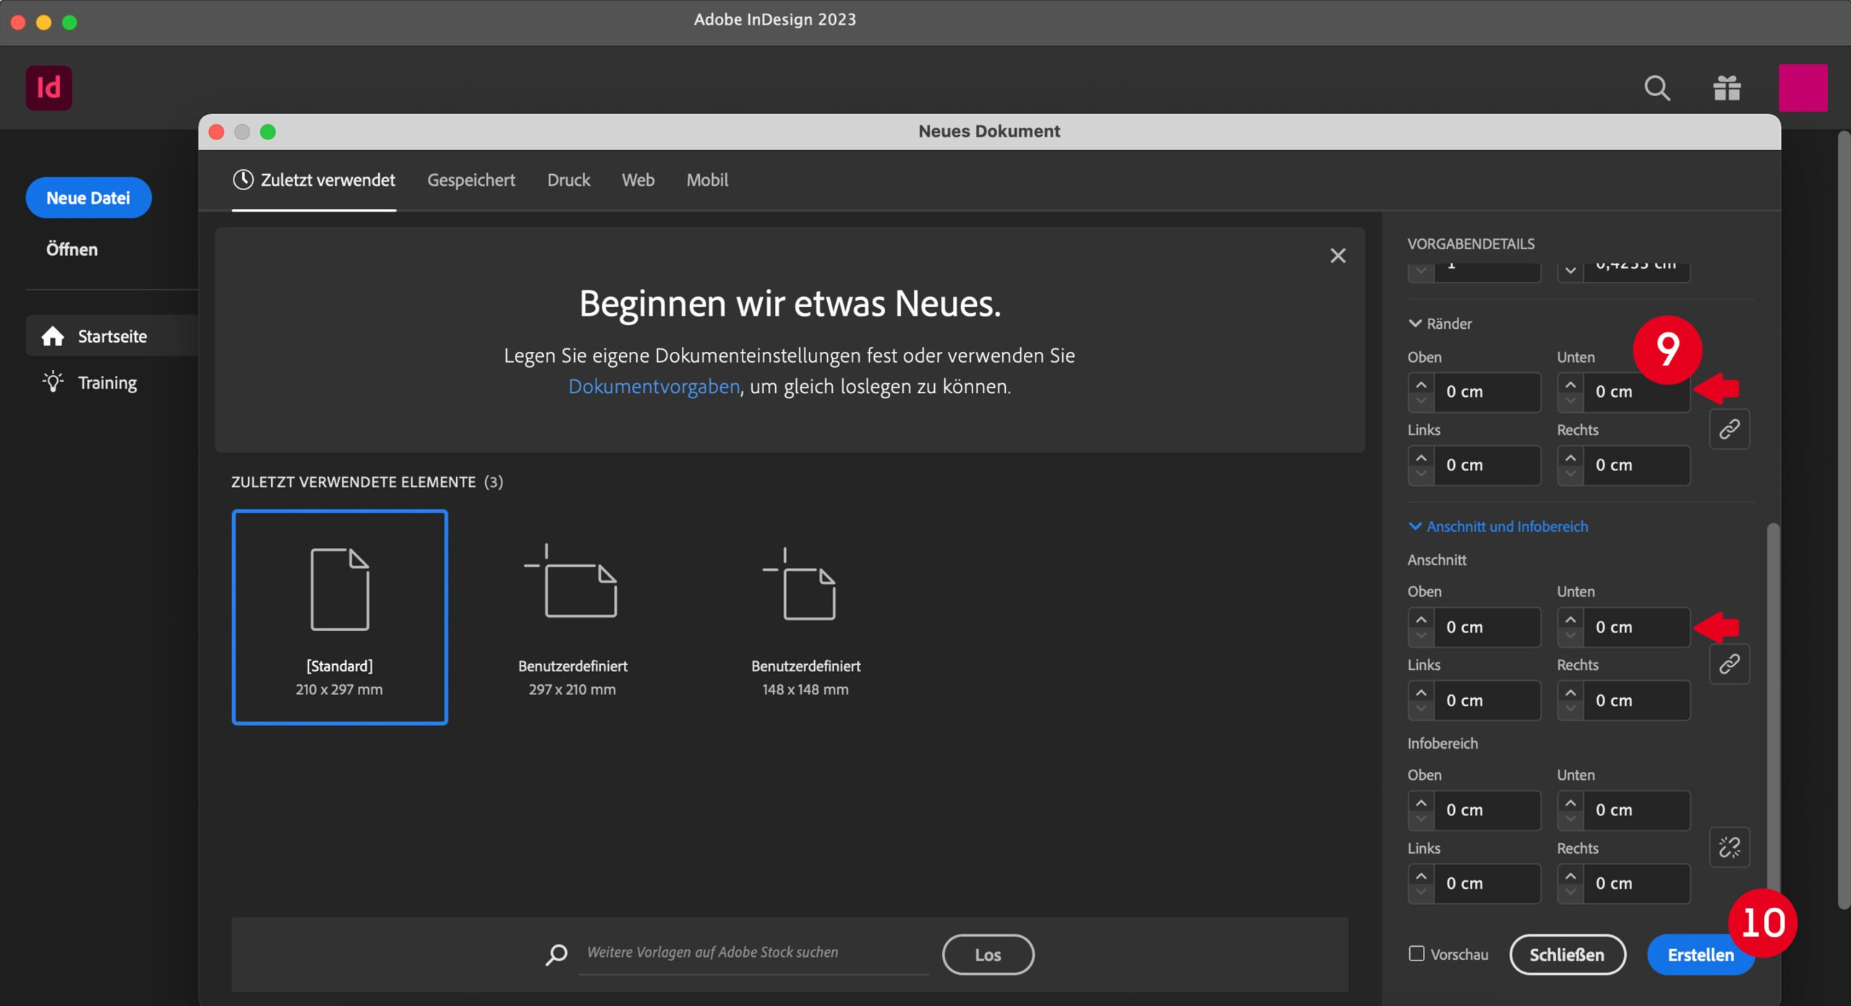Switch to the Druck tab
Viewport: 1851px width, 1006px height.
(568, 180)
